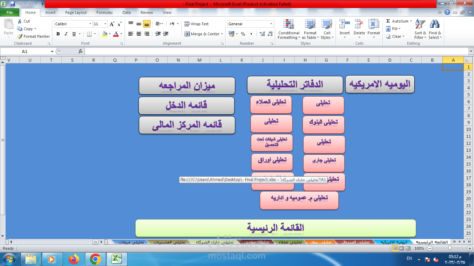Toggle underline formatting
The image size is (474, 266).
tap(74, 34)
